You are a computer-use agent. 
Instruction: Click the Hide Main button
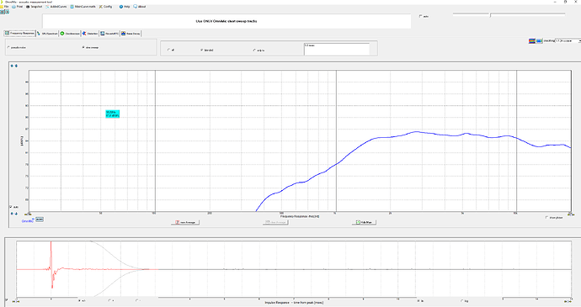[x=364, y=222]
